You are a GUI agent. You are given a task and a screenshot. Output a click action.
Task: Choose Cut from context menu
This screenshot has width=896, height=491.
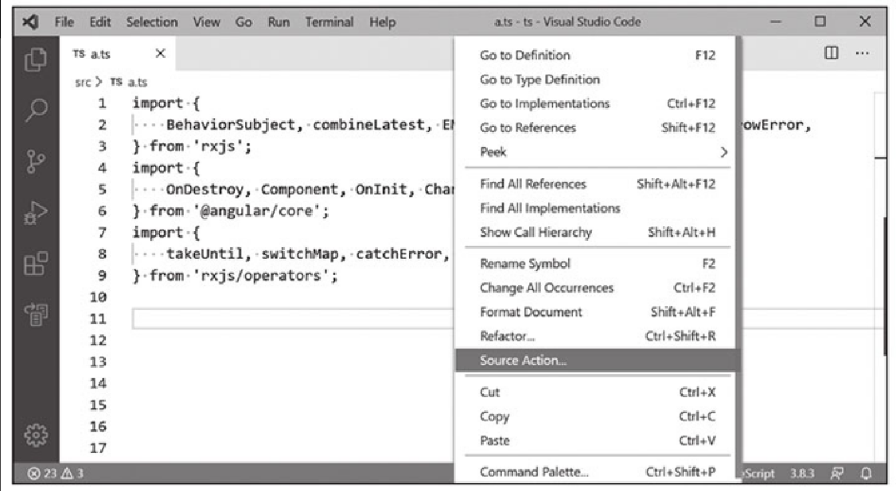pyautogui.click(x=597, y=392)
